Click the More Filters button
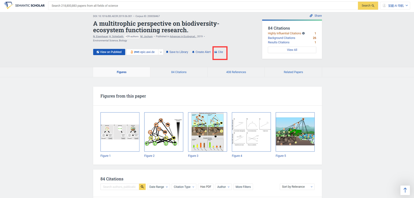Viewport: 414px width, 198px height. click(x=243, y=187)
